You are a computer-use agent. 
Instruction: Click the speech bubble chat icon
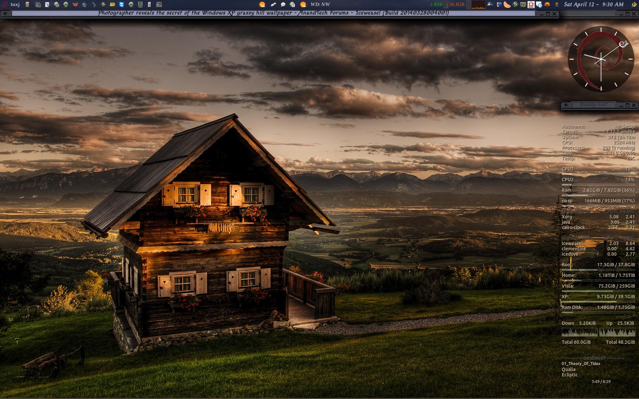(283, 4)
